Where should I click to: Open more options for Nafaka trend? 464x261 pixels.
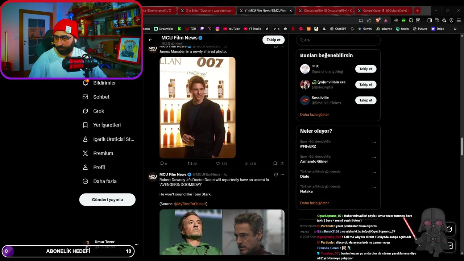374,187
